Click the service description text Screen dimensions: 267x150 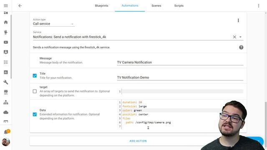pyautogui.click(x=71, y=47)
